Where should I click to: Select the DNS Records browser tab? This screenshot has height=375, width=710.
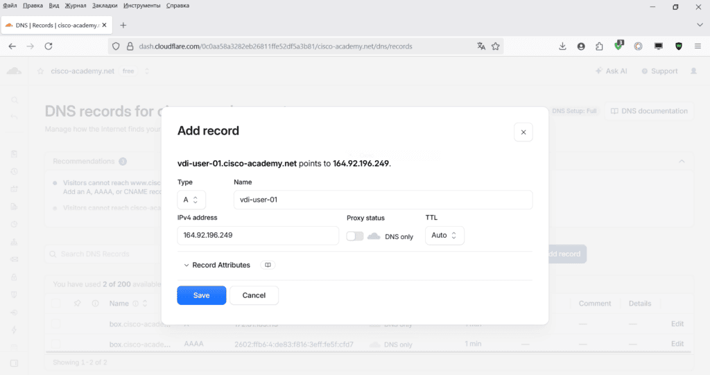pos(57,26)
